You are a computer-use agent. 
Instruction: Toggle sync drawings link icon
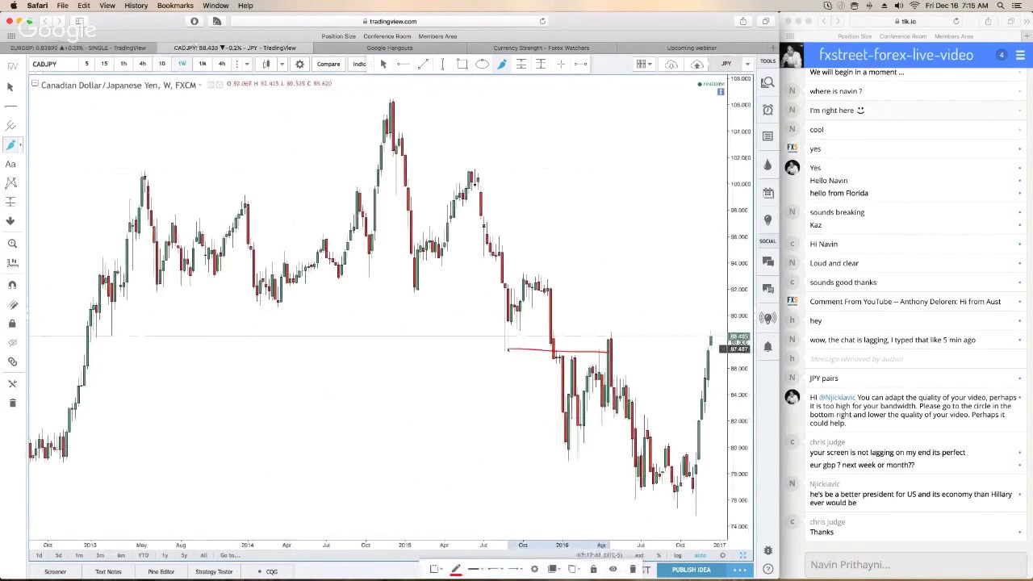tap(12, 362)
